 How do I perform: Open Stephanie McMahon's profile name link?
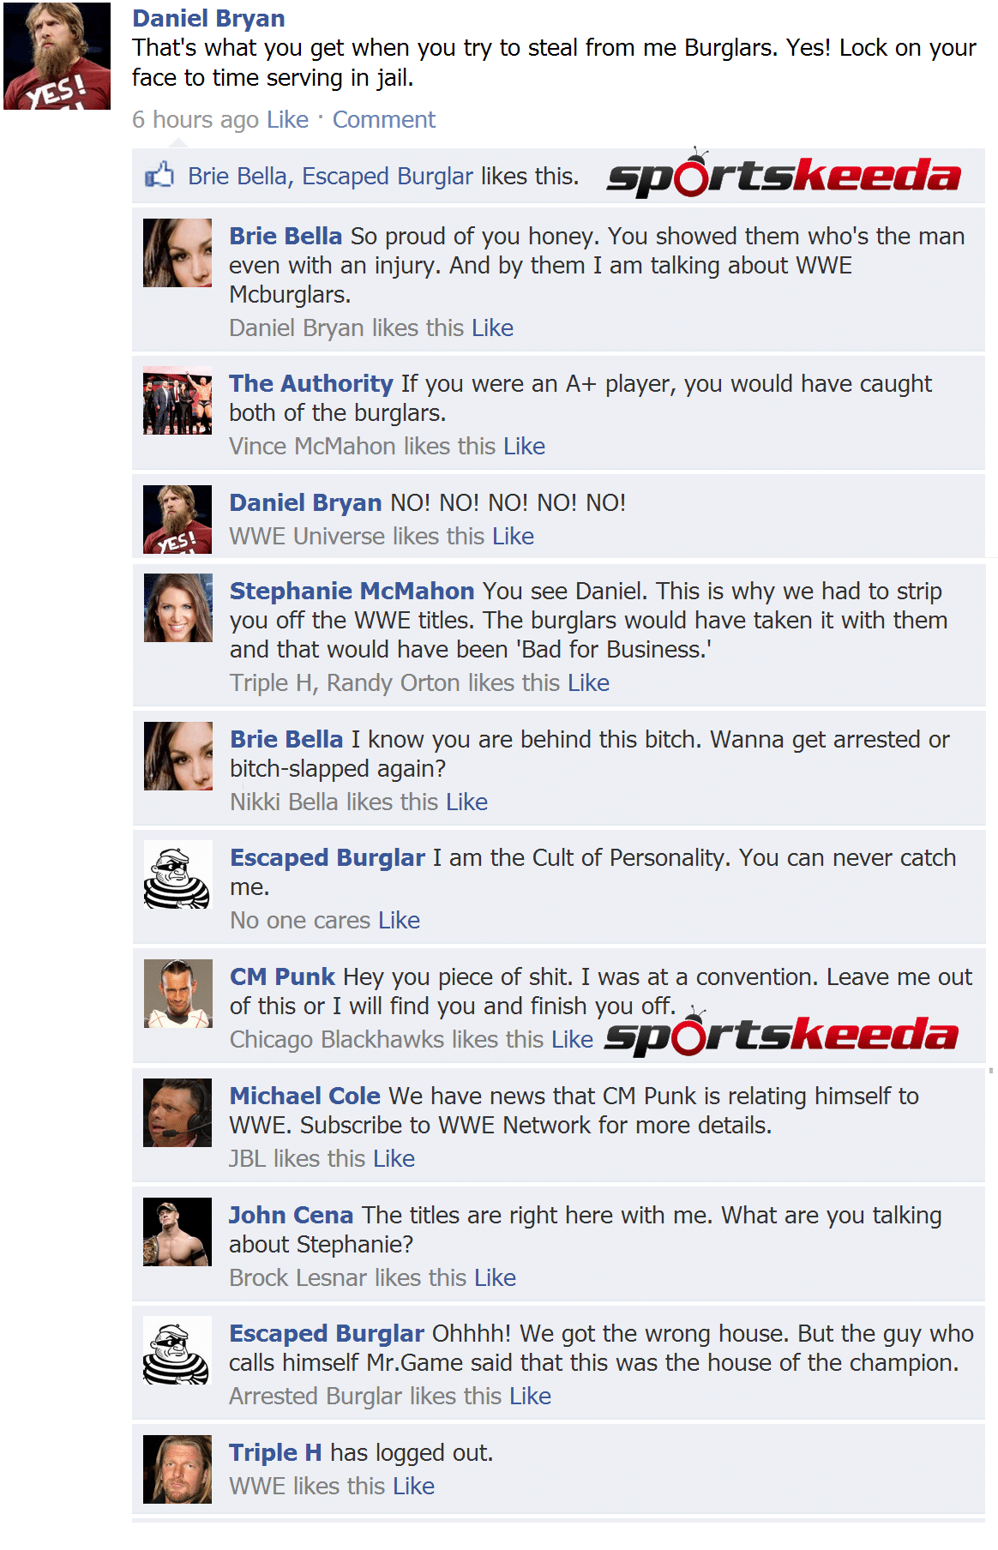352,591
